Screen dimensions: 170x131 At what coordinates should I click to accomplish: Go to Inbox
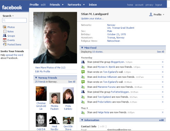[x=93, y=5]
